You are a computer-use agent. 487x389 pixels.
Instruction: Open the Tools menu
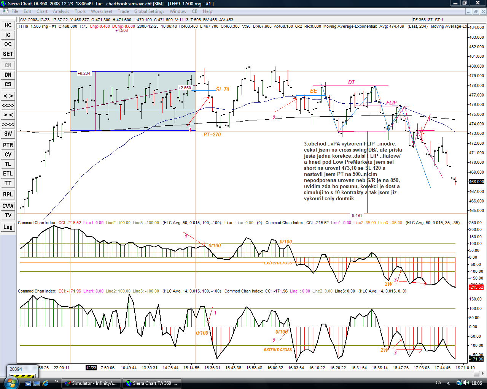[80, 11]
